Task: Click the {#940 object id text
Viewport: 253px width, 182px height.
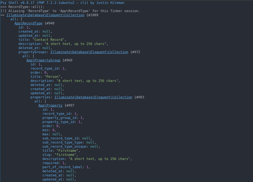Action: pos(49,23)
